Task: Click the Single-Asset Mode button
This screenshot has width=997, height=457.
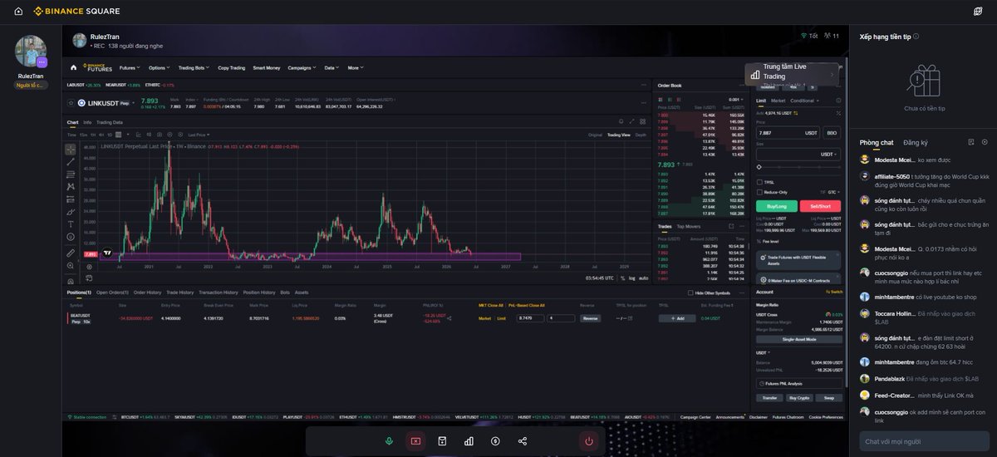Action: 798,339
